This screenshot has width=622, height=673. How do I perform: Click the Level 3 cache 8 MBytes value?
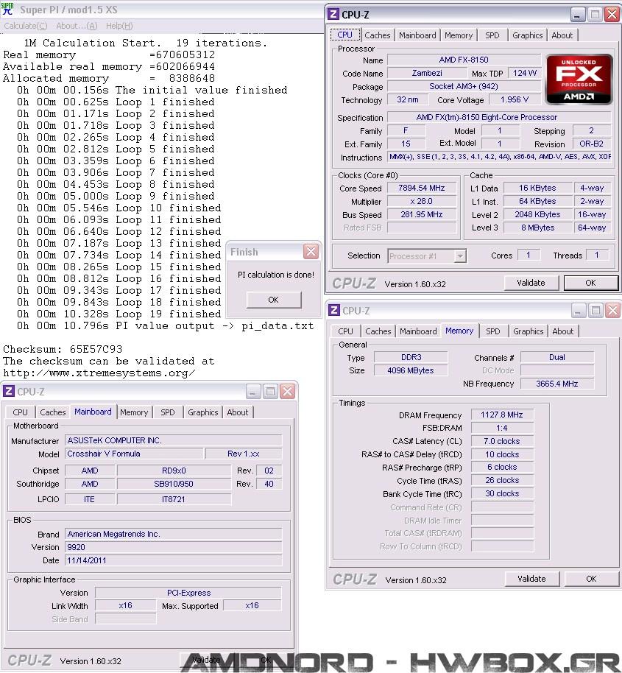[x=537, y=228]
